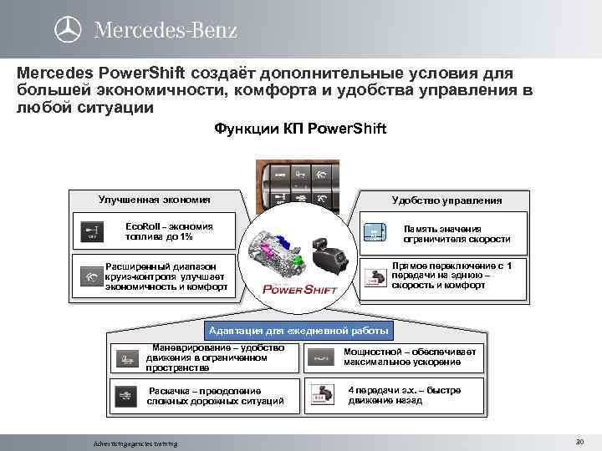Screen dimensions: 602x451
Task: Click 'Мощностной – обеспечивает максимальное ускорение' text
Action: (x=410, y=357)
